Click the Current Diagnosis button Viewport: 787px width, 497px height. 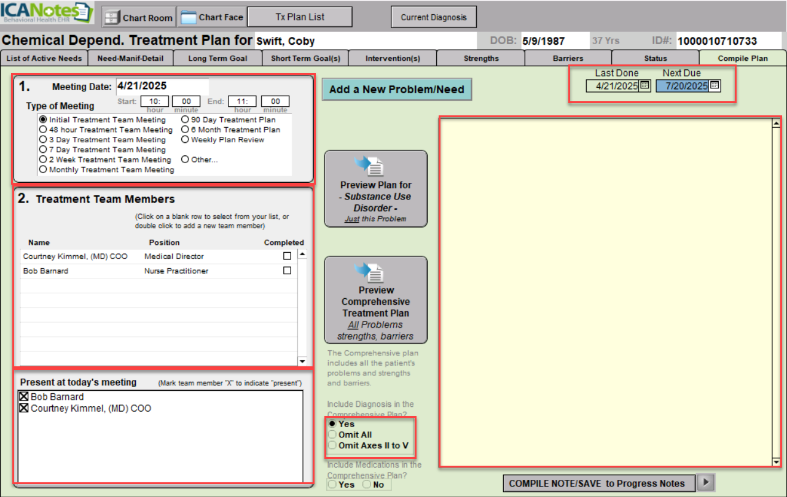433,17
